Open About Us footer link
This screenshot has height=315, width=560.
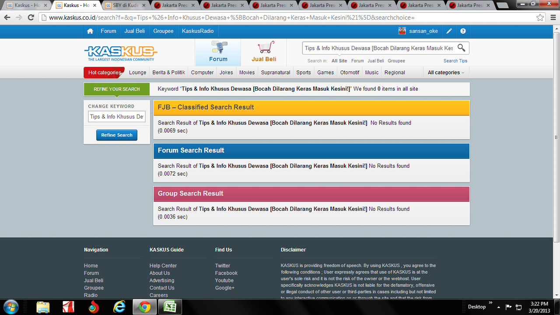160,273
